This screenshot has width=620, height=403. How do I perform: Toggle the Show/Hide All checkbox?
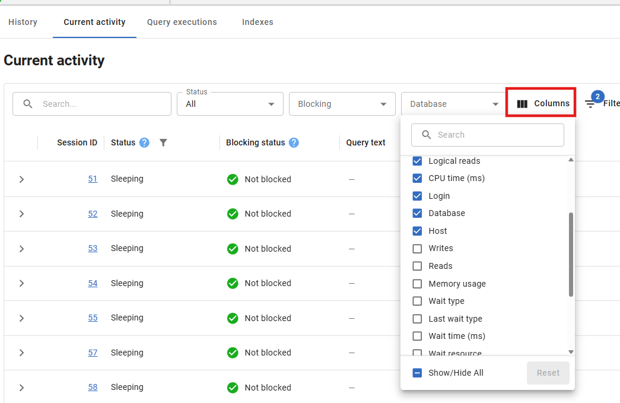pyautogui.click(x=417, y=373)
